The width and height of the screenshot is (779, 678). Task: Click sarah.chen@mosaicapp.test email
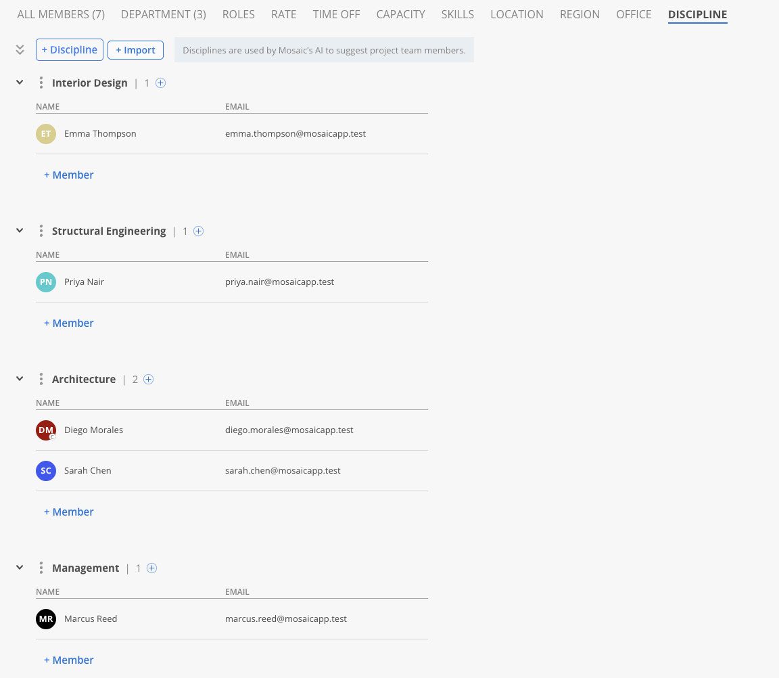tap(283, 471)
